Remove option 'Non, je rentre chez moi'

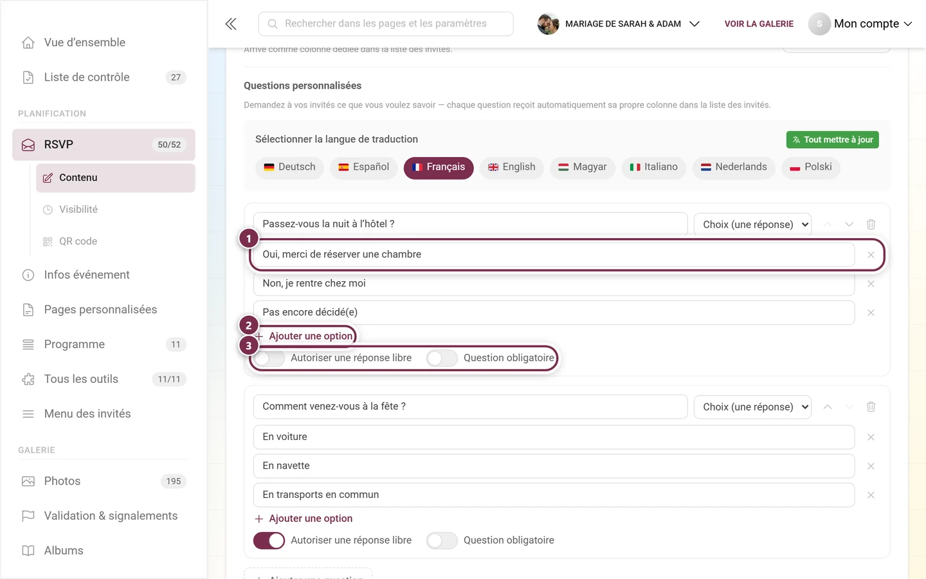click(871, 284)
